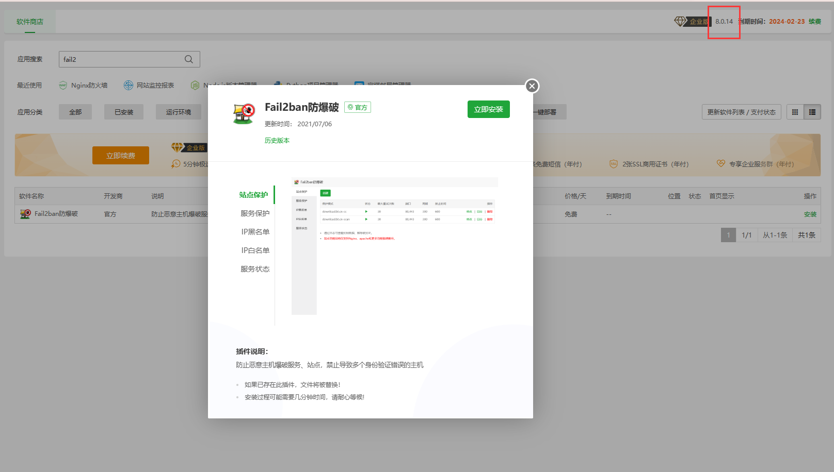Click the 到期时间 column header
Screen dimensions: 834x472
click(x=619, y=196)
